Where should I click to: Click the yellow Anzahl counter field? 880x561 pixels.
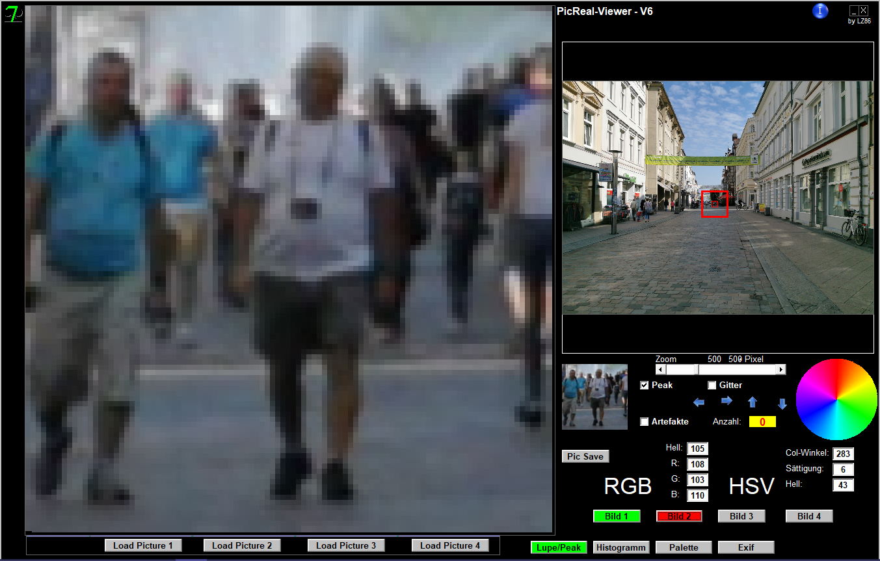point(762,422)
